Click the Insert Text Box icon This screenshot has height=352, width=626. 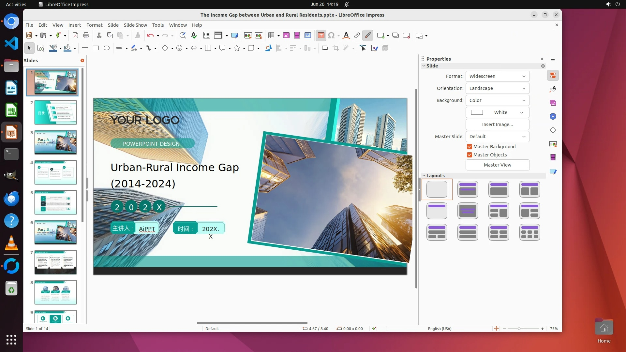321,36
